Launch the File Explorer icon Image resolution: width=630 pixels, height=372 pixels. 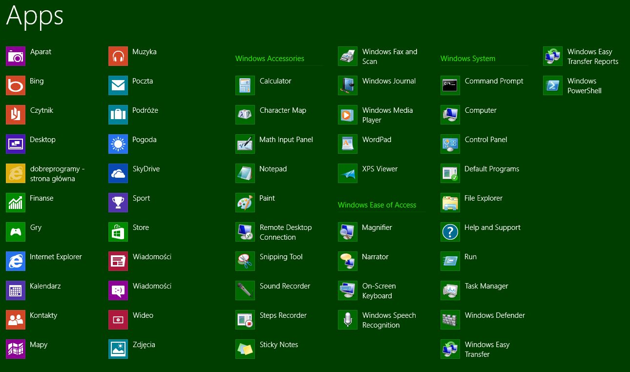450,203
